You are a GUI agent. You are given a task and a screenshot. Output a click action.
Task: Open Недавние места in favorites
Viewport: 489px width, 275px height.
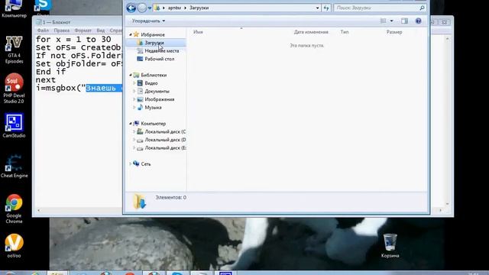pos(161,51)
